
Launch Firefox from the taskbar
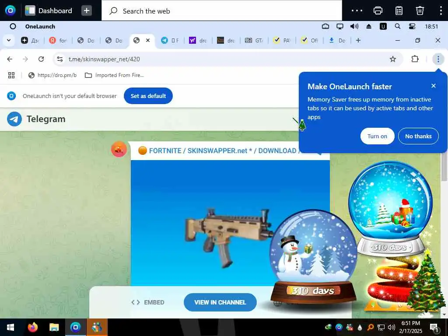coord(32,327)
